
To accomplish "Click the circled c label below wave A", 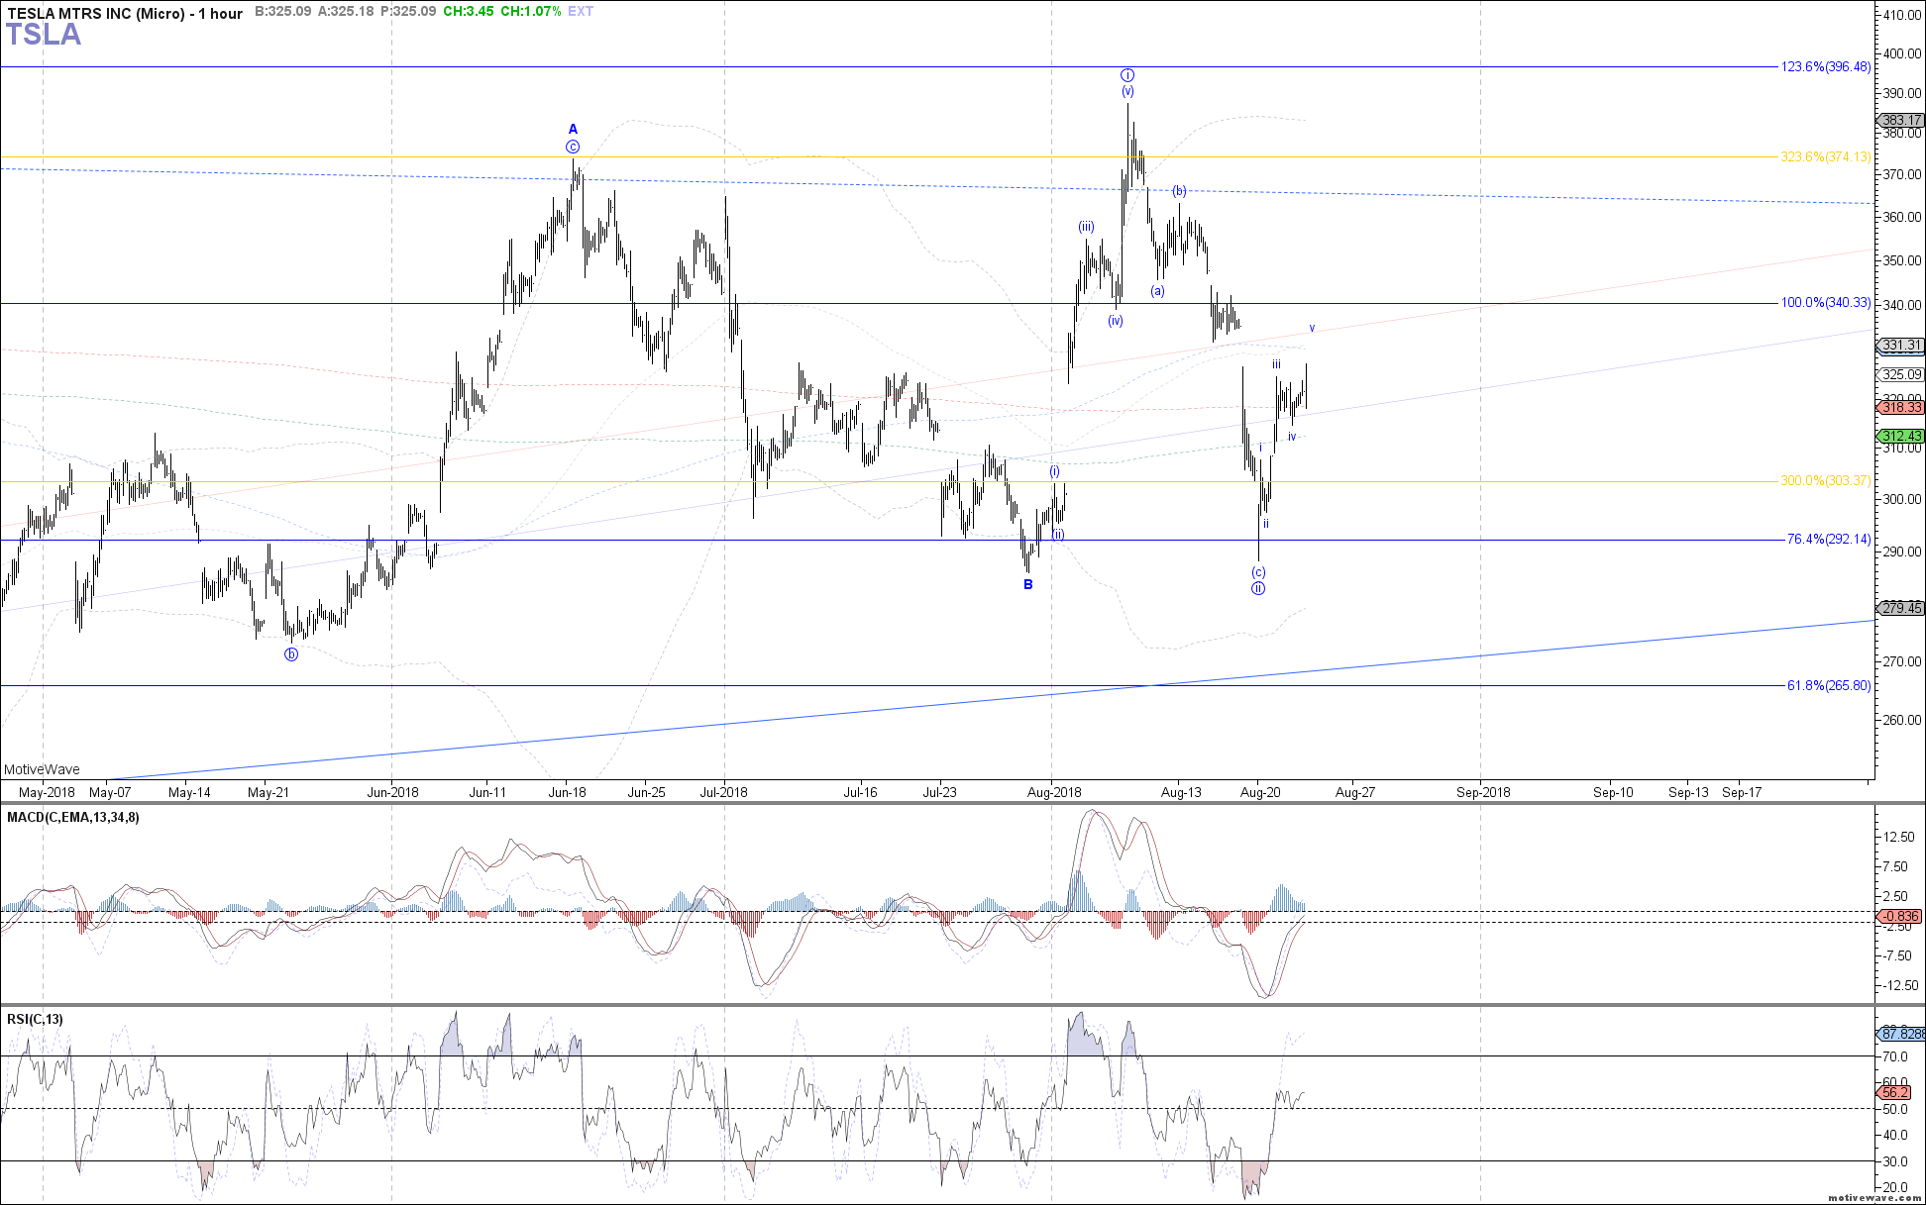I will [573, 147].
